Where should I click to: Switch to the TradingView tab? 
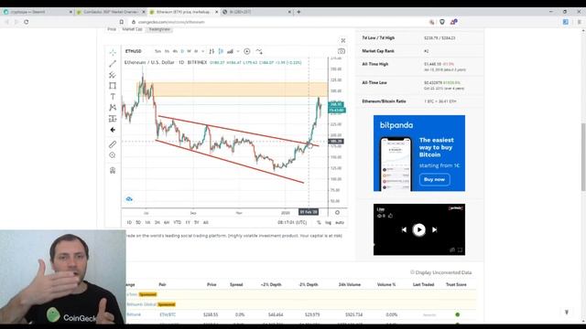point(159,29)
